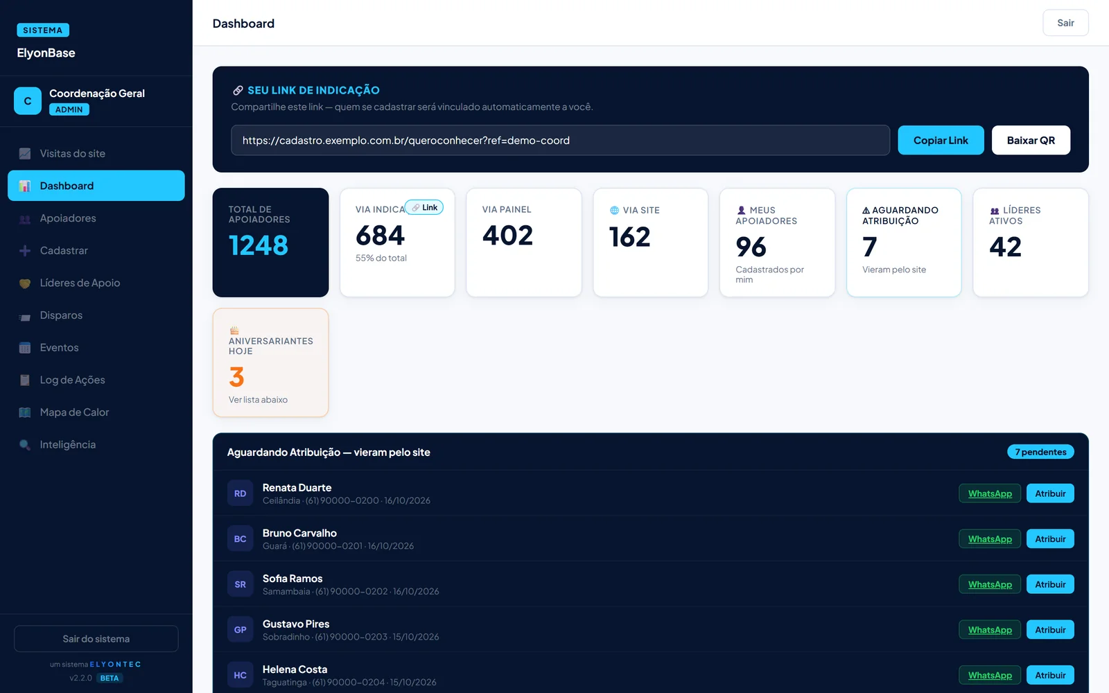The width and height of the screenshot is (1109, 693).
Task: Click the Link badge on Via Indicação card
Action: [424, 207]
